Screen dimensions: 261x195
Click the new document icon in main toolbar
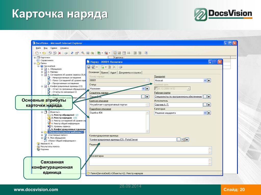tap(37, 53)
